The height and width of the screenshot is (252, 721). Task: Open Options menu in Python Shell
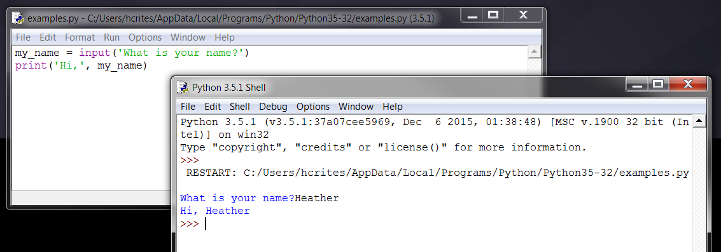313,107
